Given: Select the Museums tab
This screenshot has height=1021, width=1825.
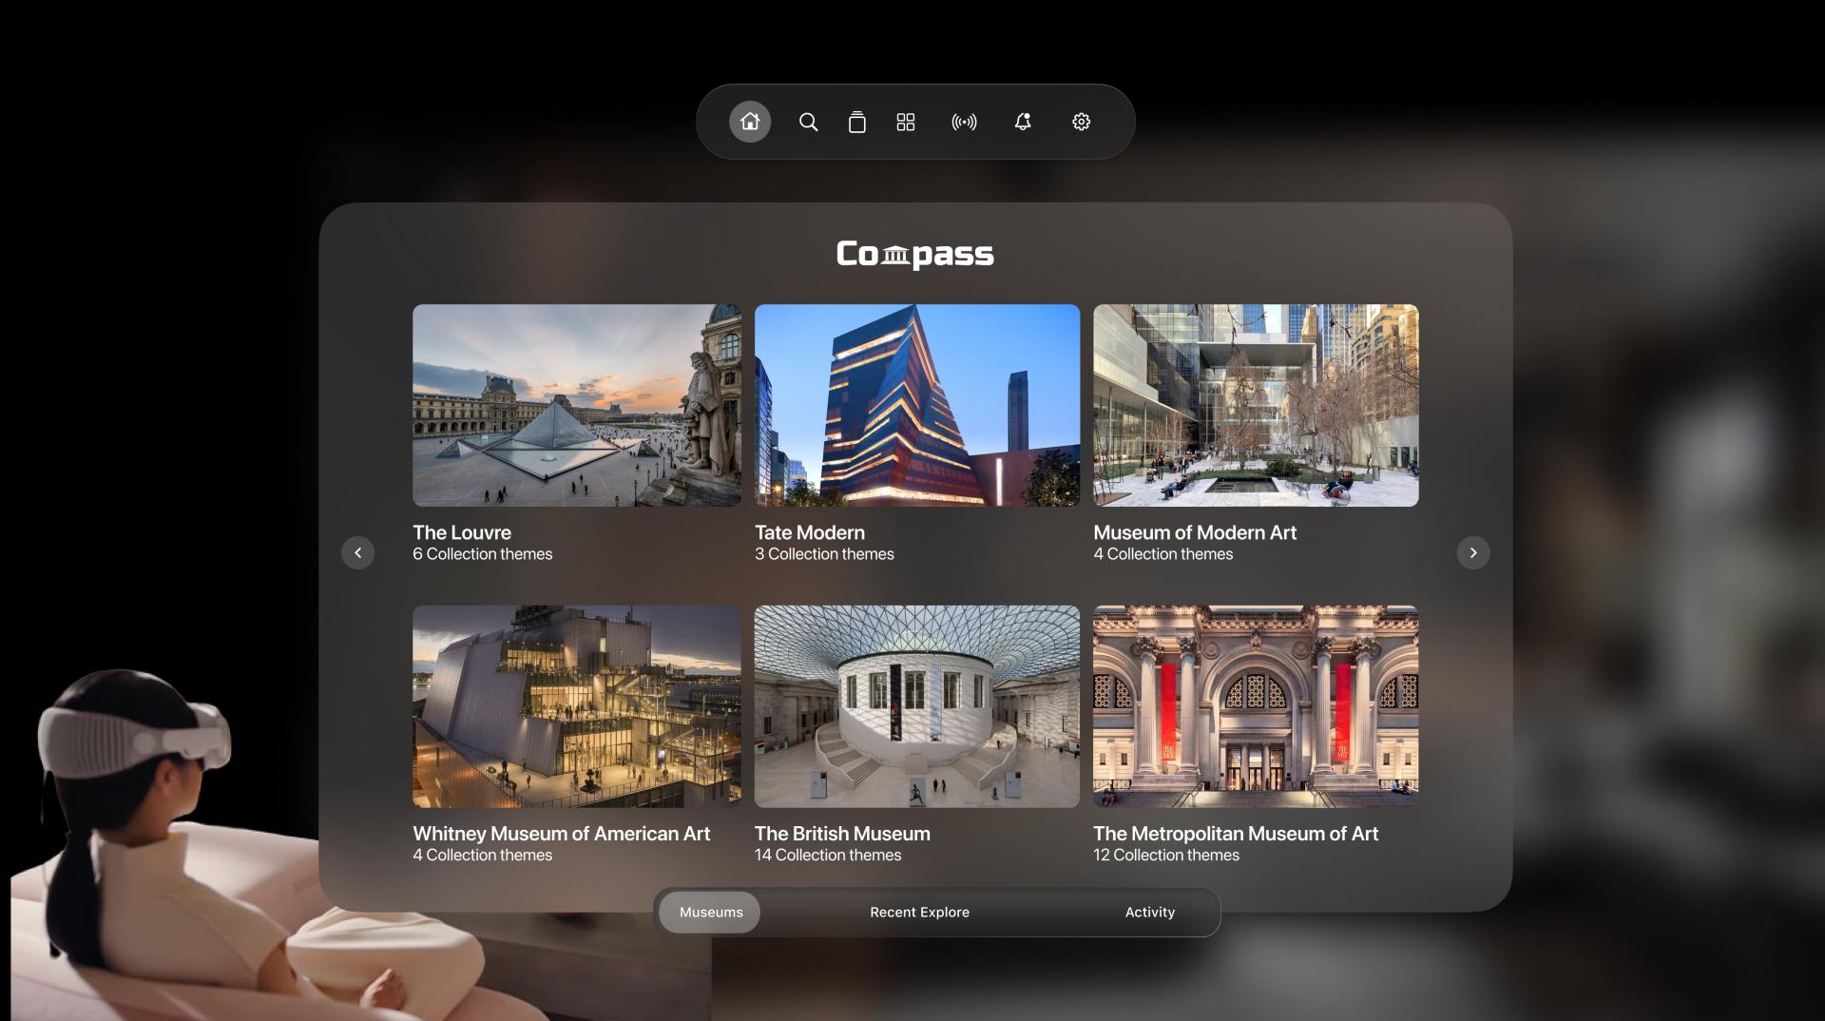Looking at the screenshot, I should click(710, 912).
